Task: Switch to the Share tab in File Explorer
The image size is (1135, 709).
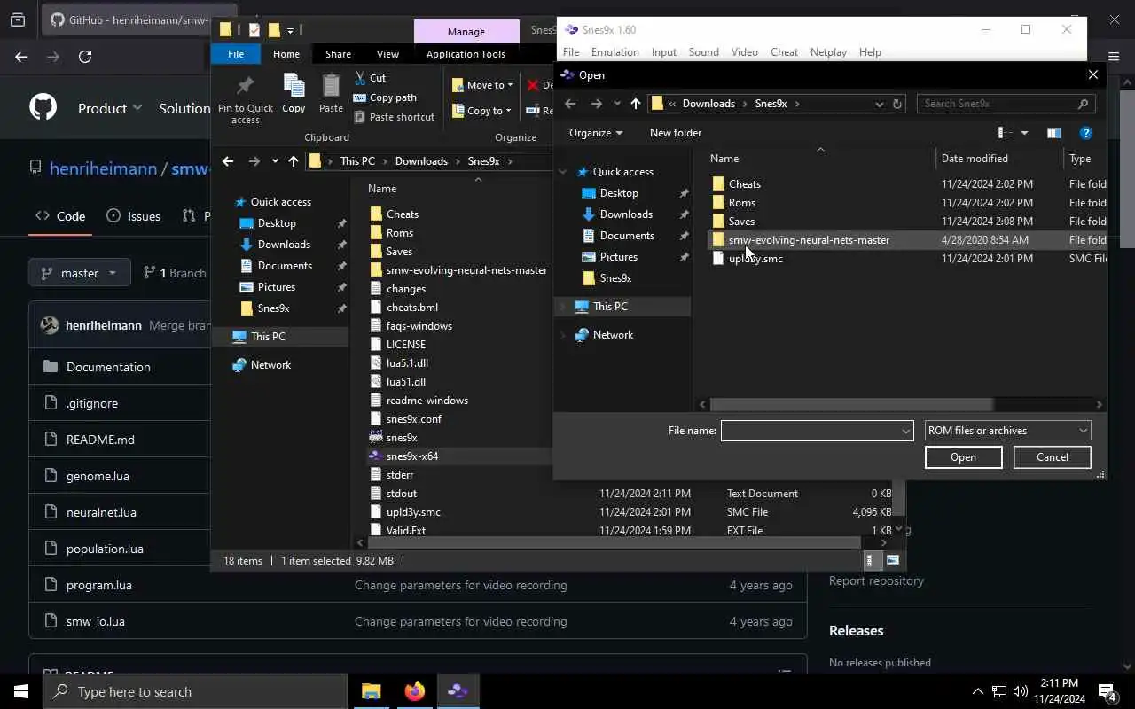Action: point(338,54)
